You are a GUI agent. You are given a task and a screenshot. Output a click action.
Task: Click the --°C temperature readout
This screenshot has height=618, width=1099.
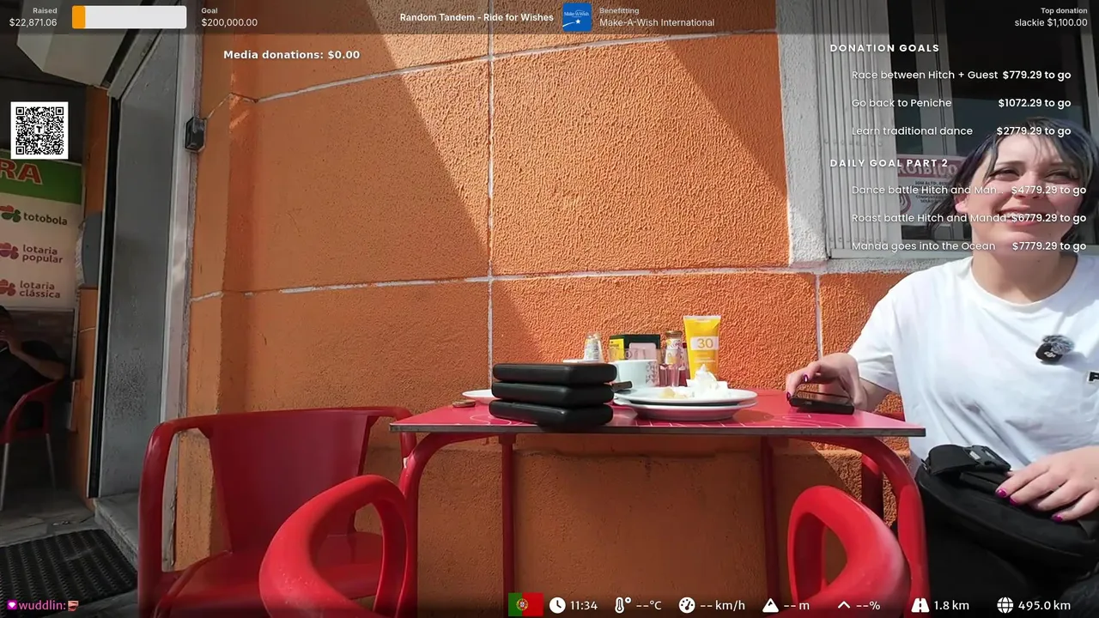649,605
